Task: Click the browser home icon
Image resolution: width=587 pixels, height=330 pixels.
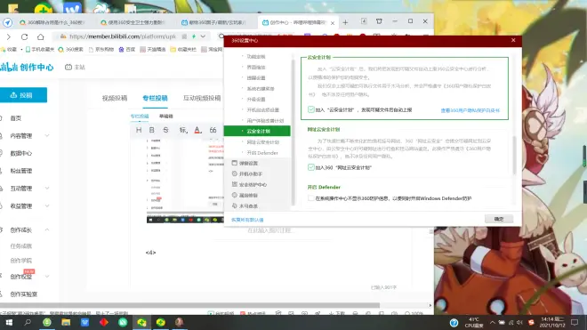Action: tap(40, 36)
